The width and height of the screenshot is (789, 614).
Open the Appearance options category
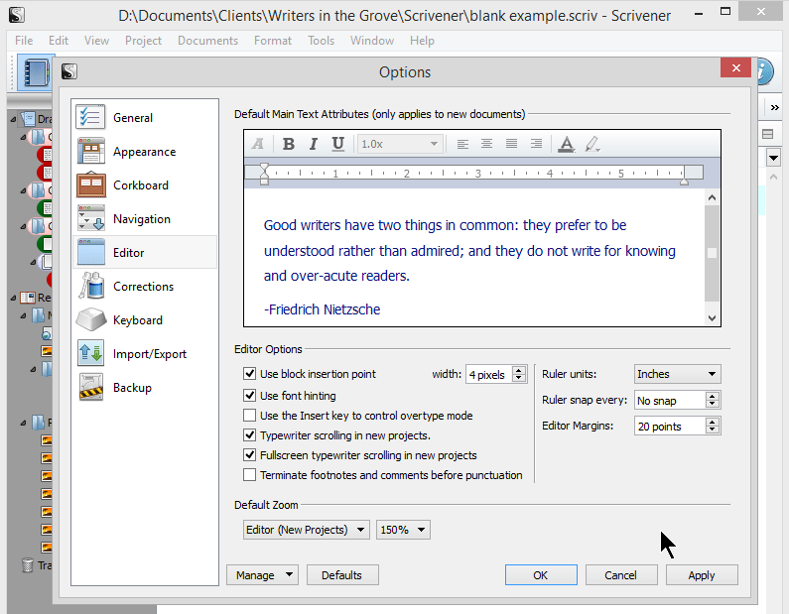[145, 152]
